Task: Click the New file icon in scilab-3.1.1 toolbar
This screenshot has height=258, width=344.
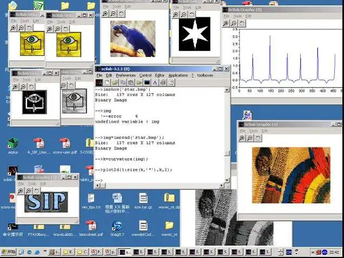Action: coord(107,83)
